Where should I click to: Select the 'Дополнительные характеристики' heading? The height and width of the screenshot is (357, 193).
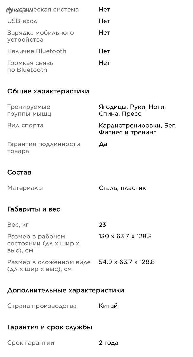pyautogui.click(x=66, y=290)
